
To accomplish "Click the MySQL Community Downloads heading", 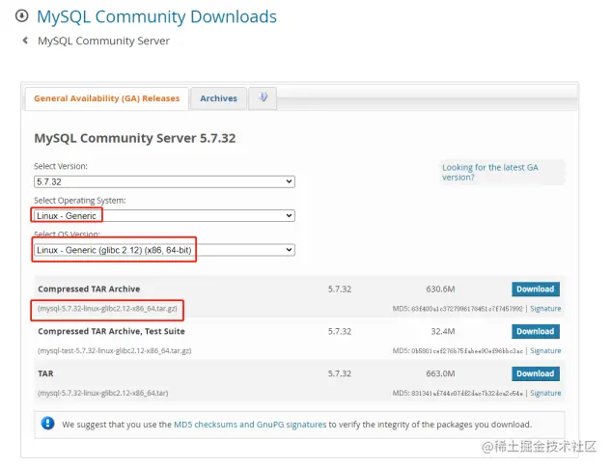I will [x=156, y=16].
